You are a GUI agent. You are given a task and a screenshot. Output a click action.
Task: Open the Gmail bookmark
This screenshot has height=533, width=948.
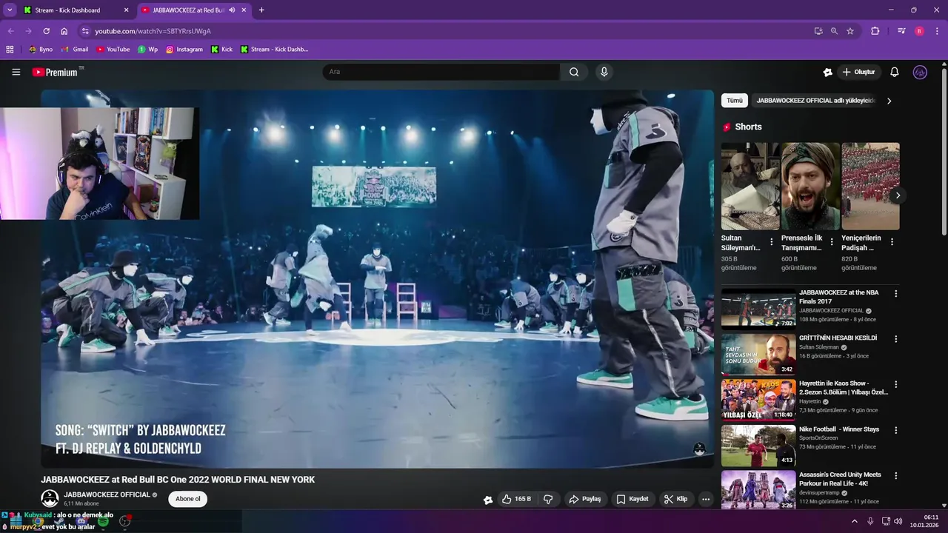pos(75,50)
